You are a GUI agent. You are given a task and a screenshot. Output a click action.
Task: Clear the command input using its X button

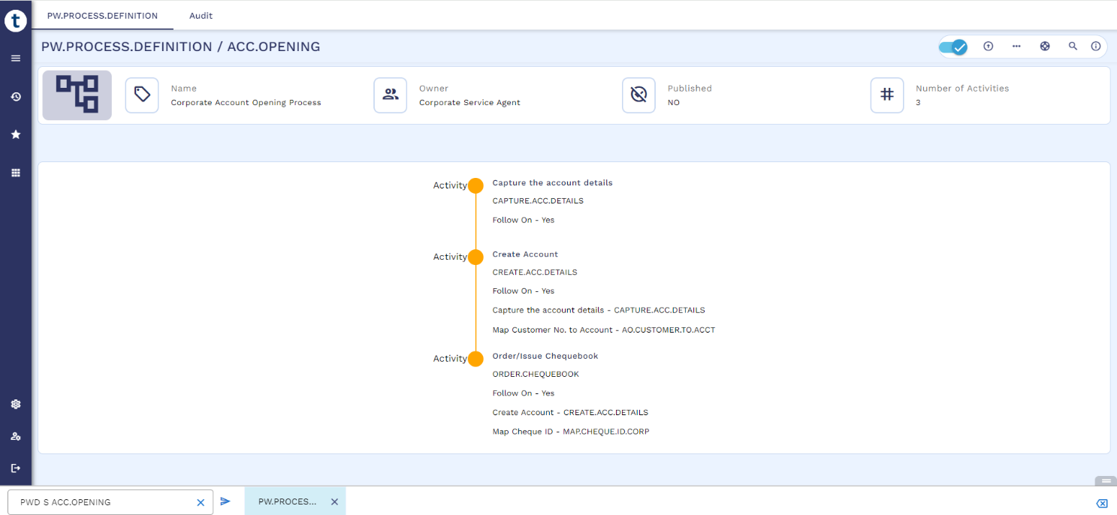[x=201, y=502]
